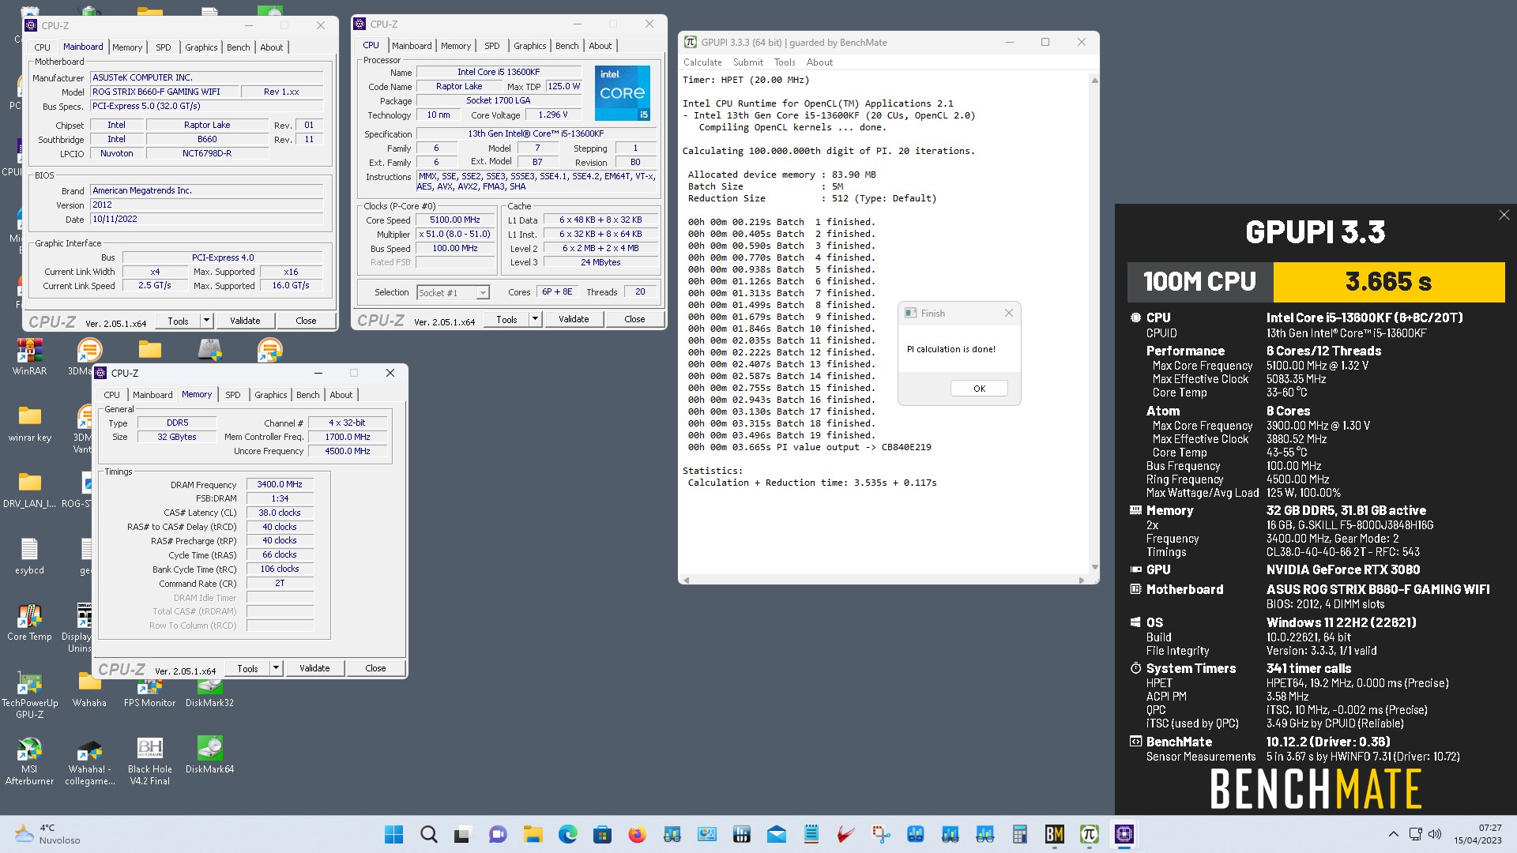Click GPUPI horizontal scrollbar right arrow
The width and height of the screenshot is (1517, 853).
[1081, 581]
